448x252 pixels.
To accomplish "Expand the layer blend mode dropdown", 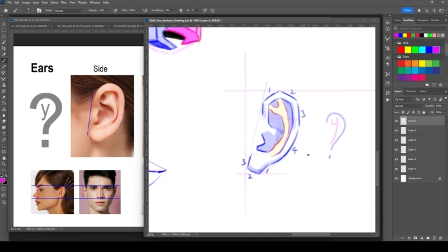I will [x=408, y=106].
